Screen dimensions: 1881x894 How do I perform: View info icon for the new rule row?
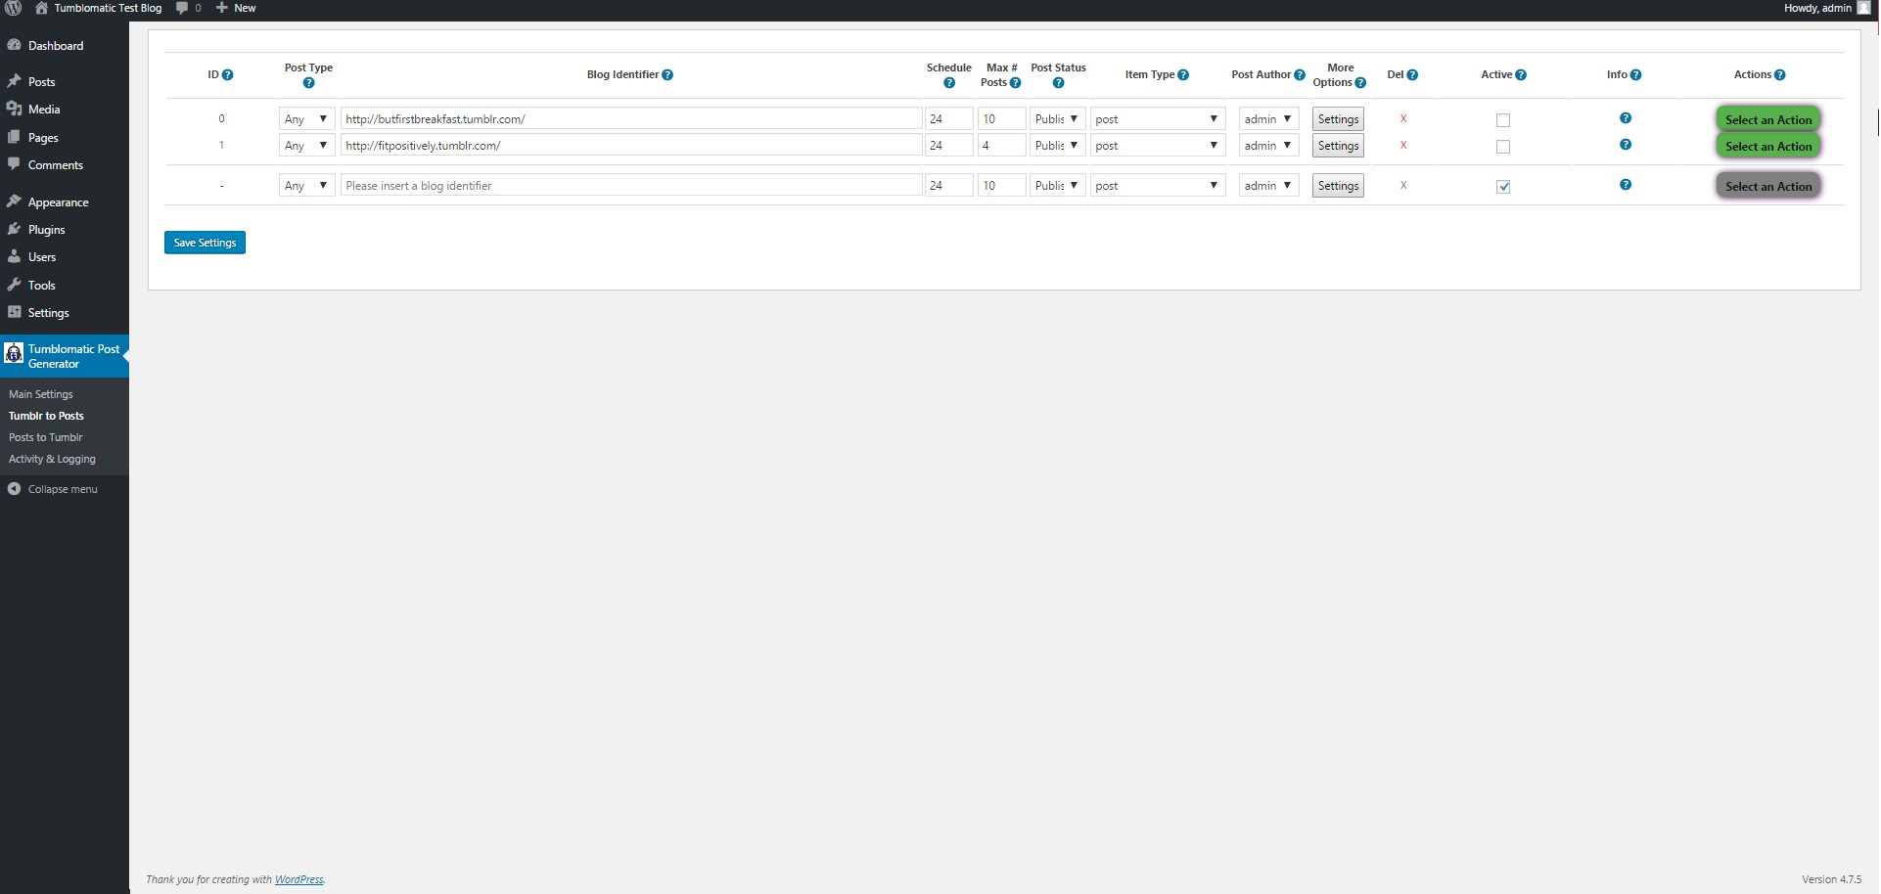coord(1626,185)
